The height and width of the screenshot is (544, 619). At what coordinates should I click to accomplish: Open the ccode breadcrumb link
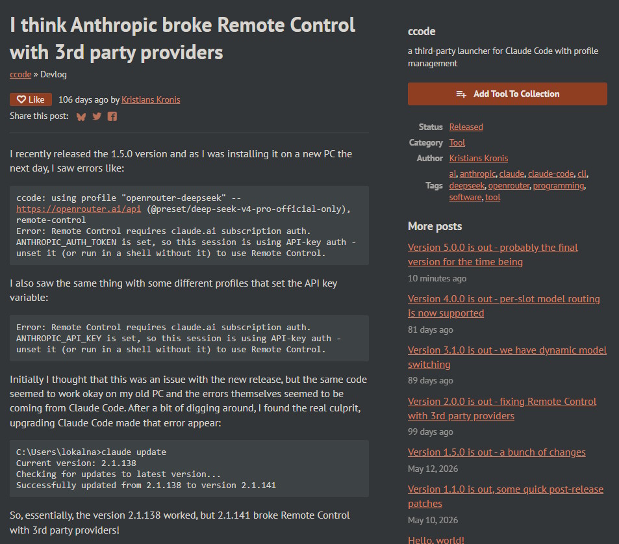click(x=21, y=74)
